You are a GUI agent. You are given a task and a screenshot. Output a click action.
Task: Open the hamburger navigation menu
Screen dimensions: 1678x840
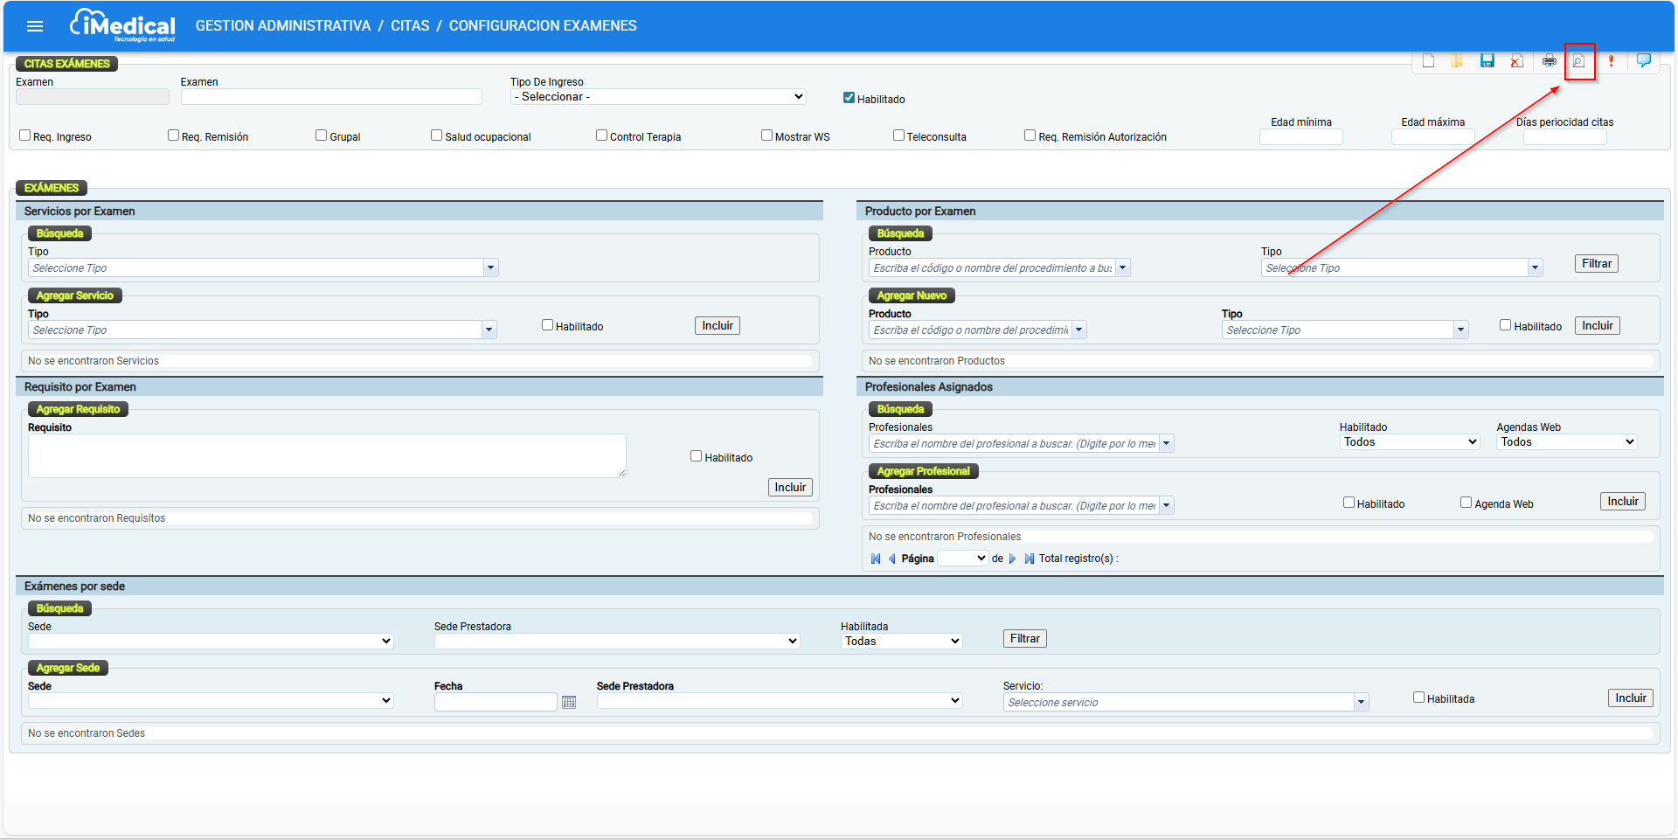click(35, 26)
